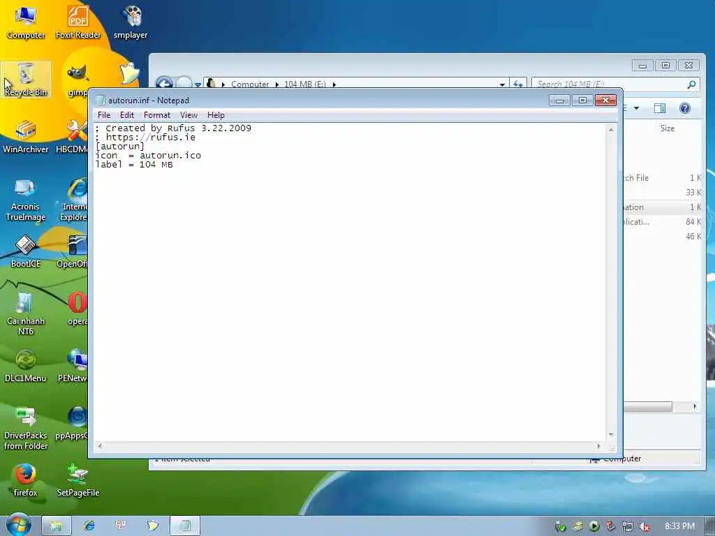
Task: Open the Windows Start menu
Action: [x=18, y=525]
